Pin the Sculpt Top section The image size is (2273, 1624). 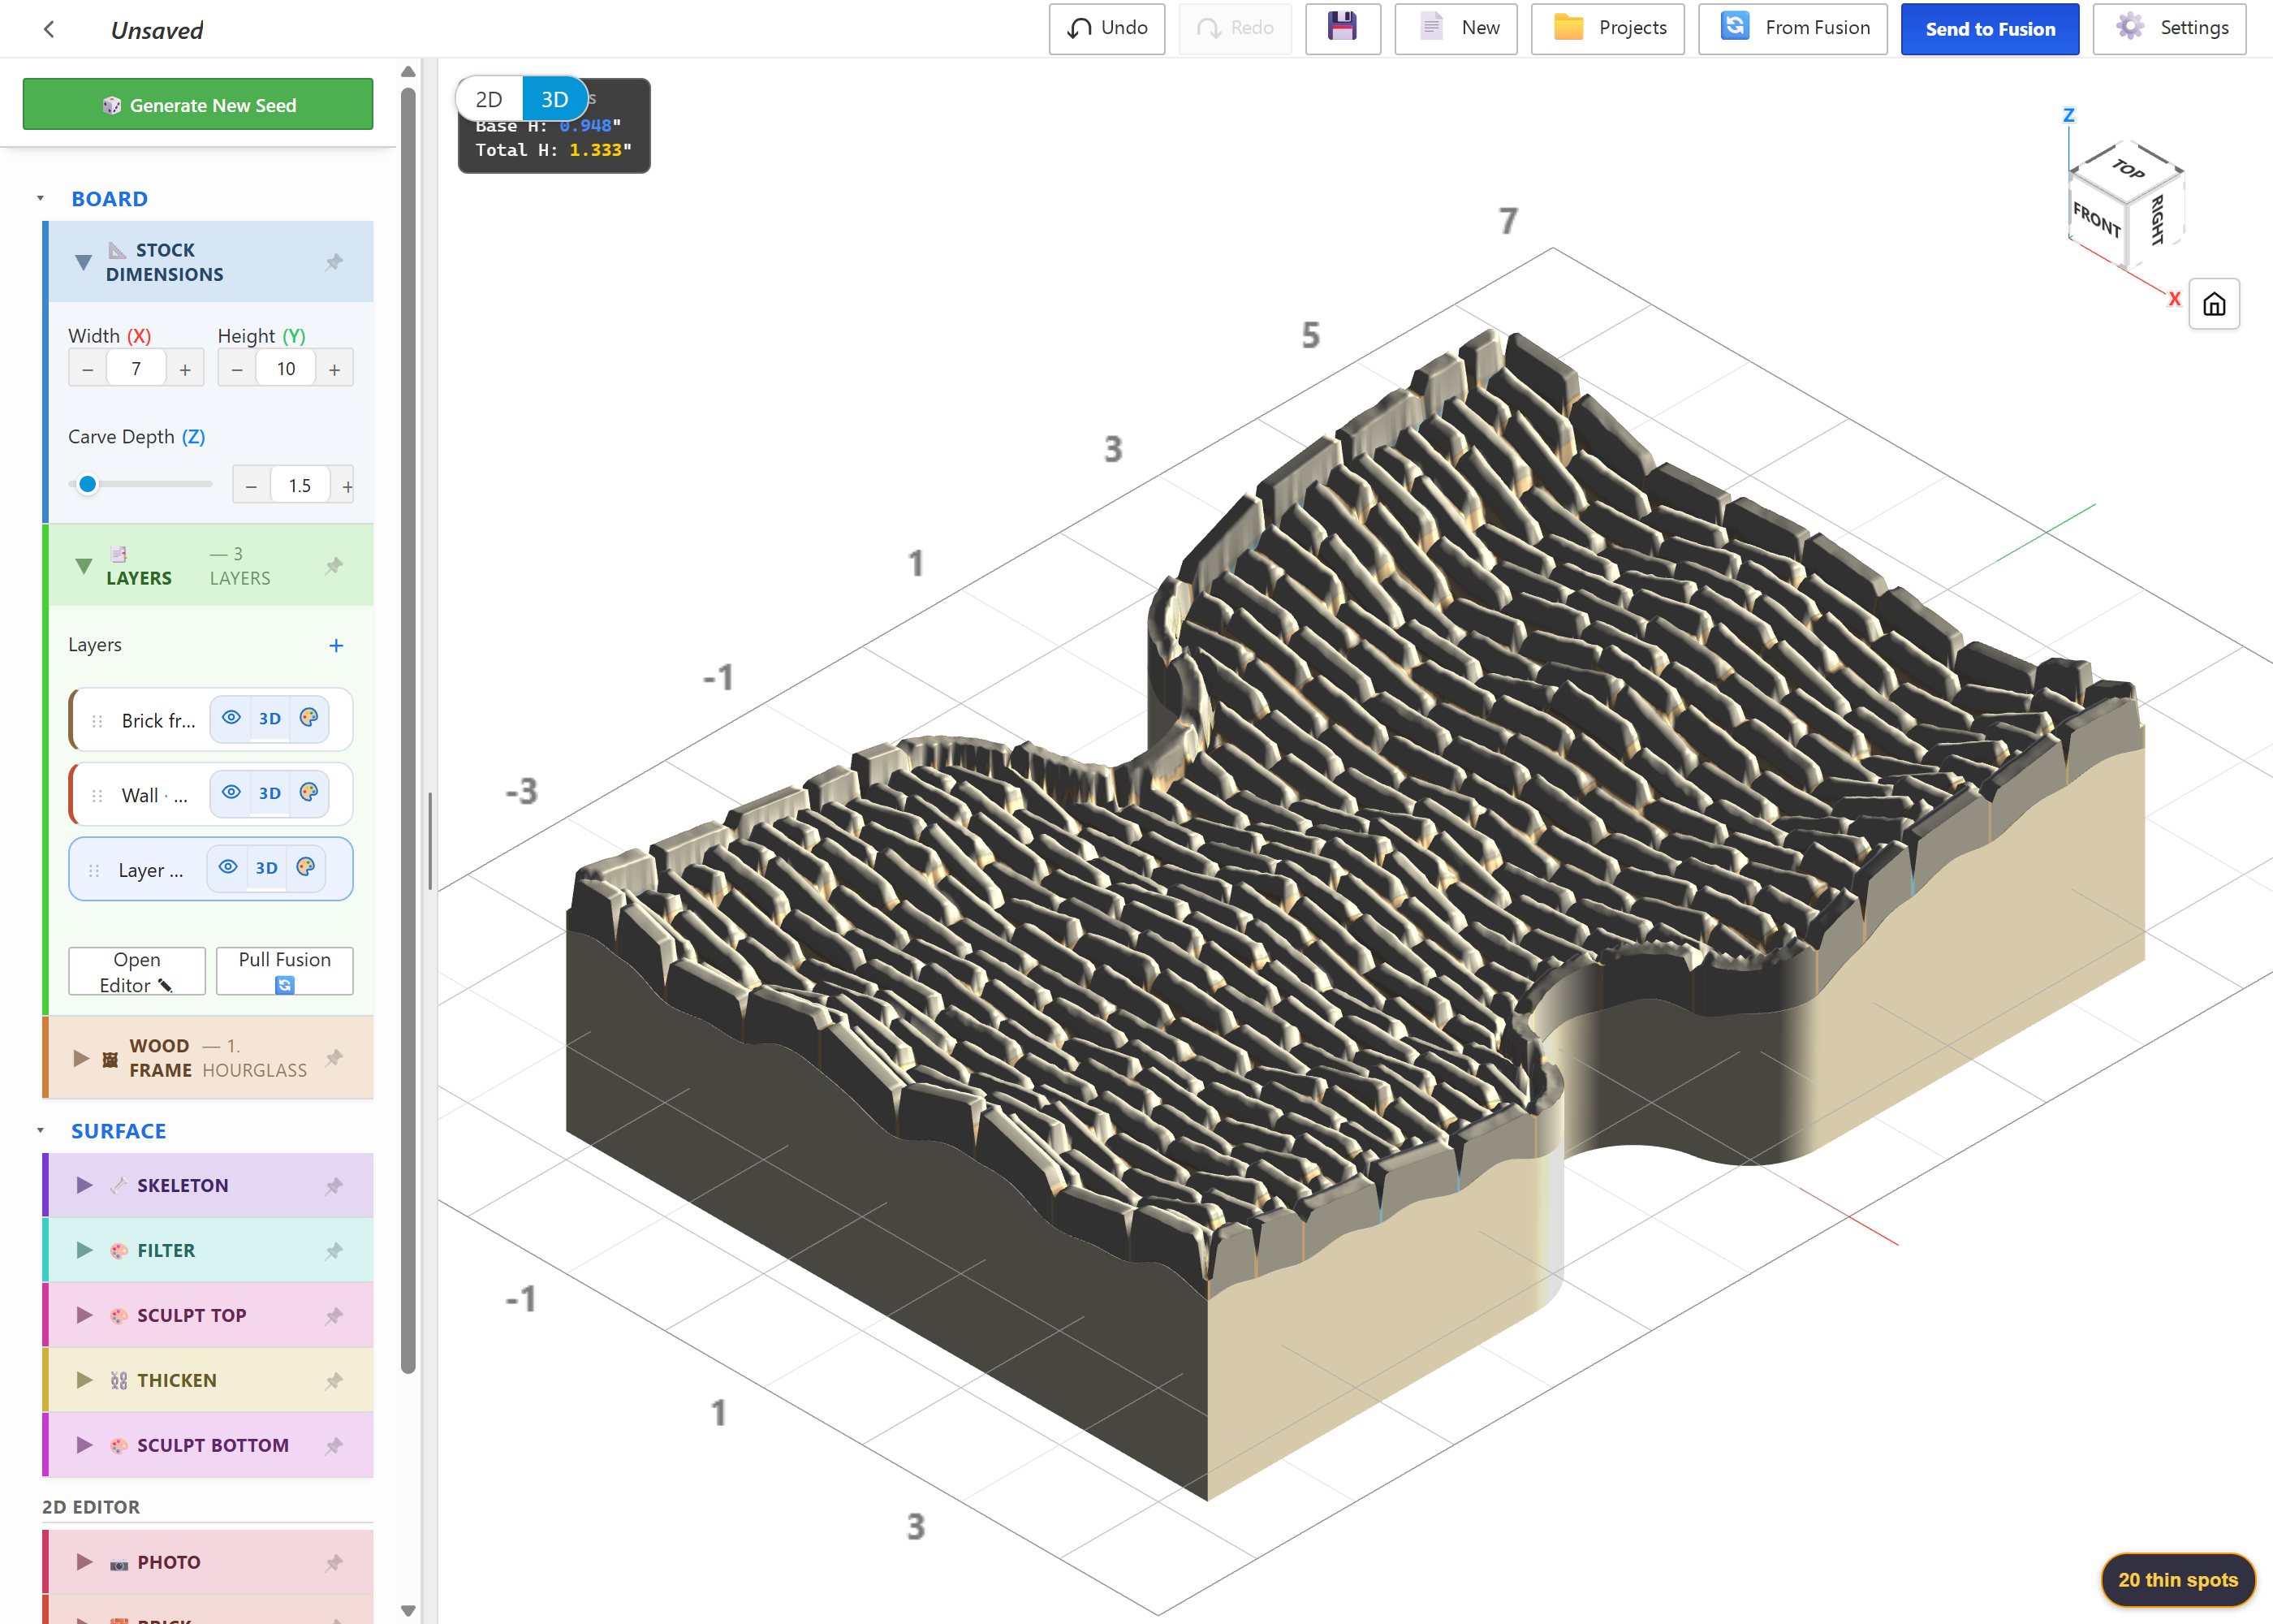point(334,1316)
